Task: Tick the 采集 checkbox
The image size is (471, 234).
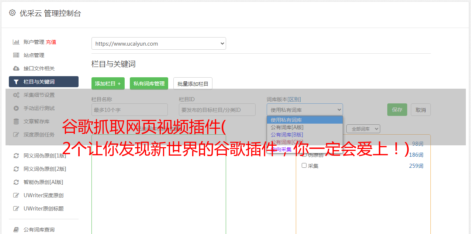Action: coord(304,166)
